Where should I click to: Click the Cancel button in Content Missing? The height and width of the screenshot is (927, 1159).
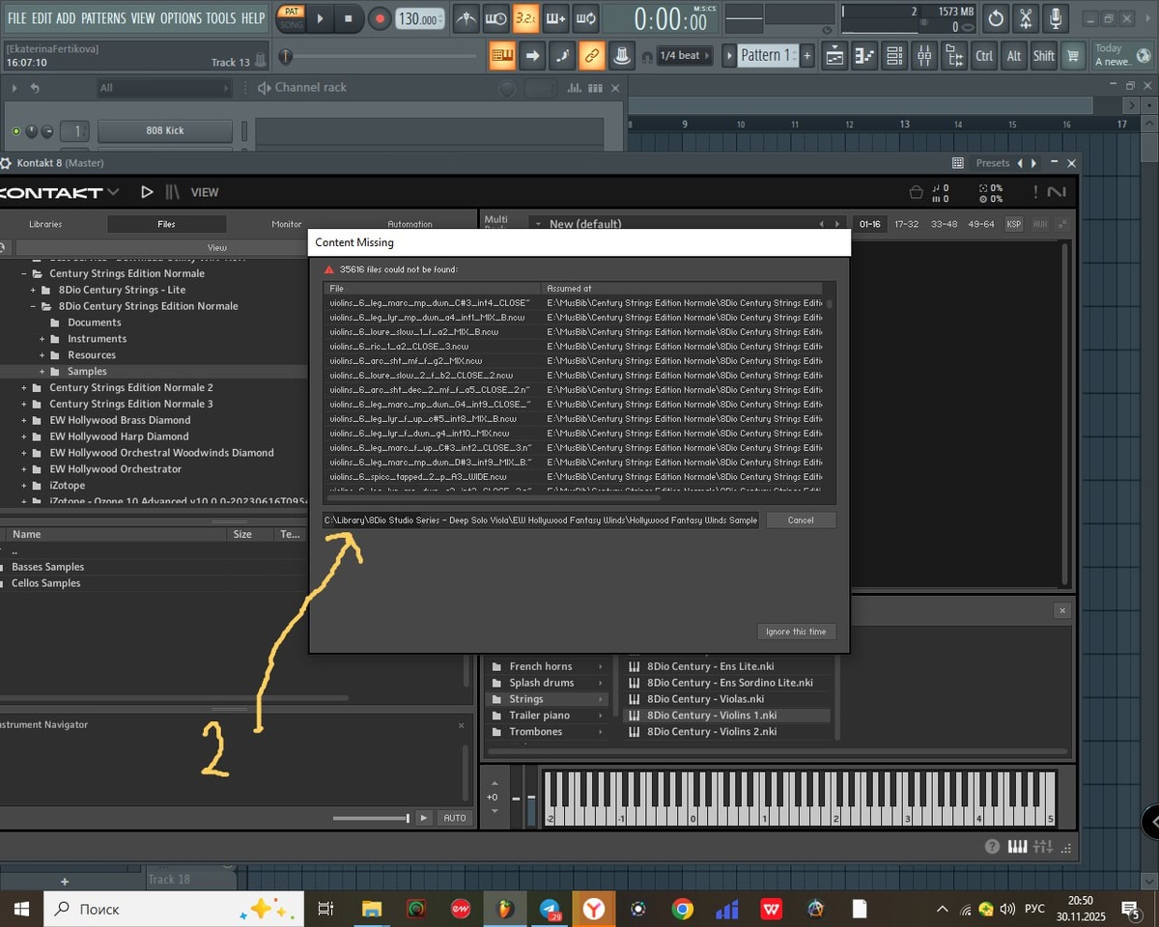tap(801, 520)
